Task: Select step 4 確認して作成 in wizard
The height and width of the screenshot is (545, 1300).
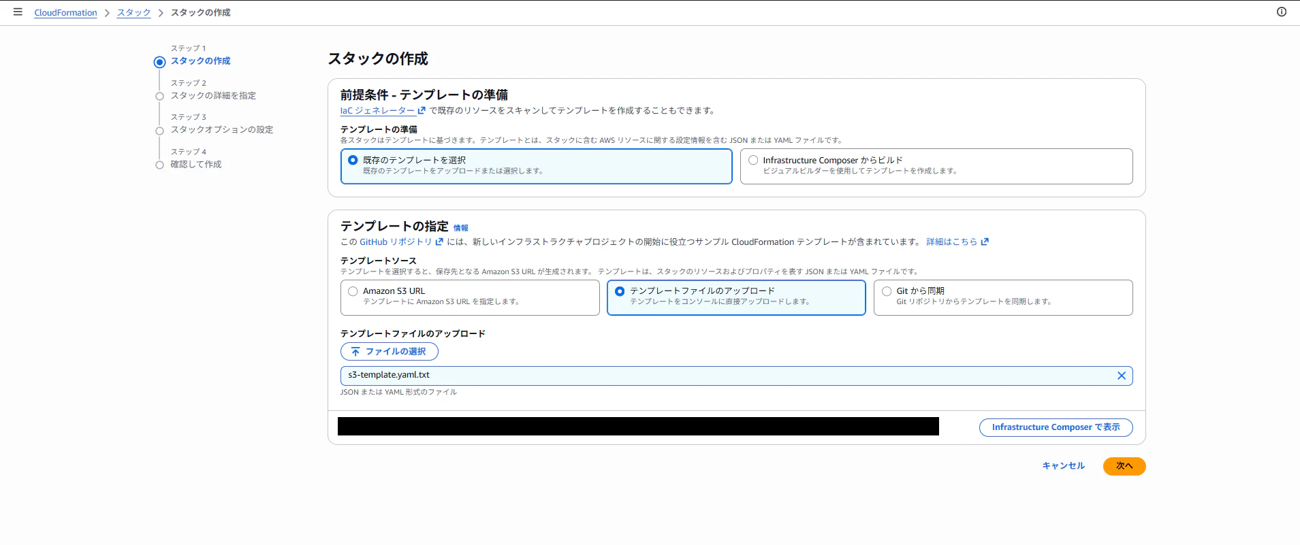Action: [196, 165]
